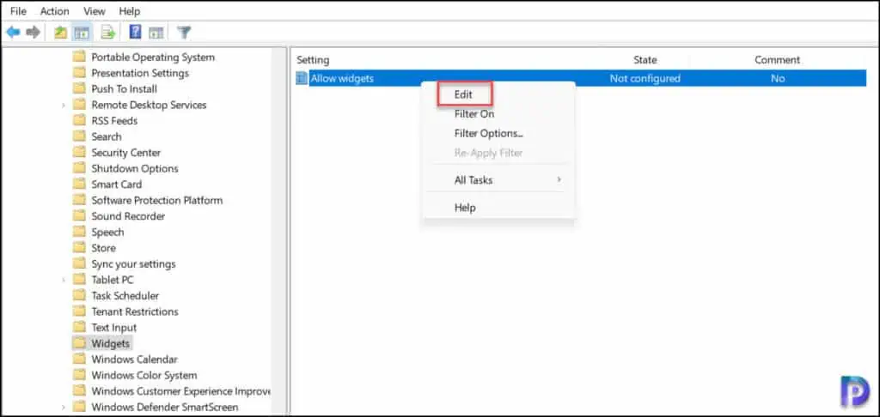Expand the Remote Desktop Services node

[64, 106]
